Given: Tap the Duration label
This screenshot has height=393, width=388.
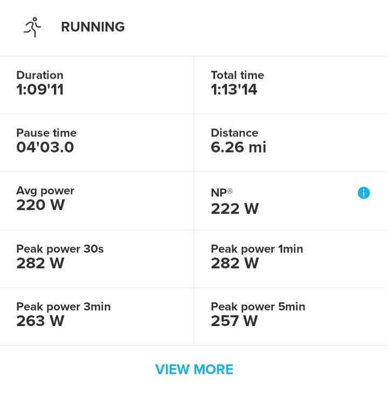Looking at the screenshot, I should coord(40,75).
